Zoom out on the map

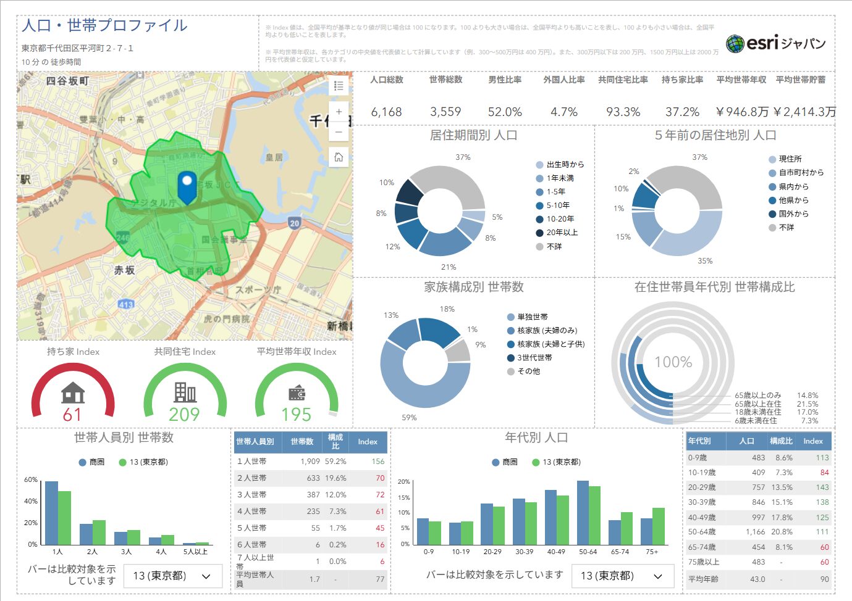339,132
